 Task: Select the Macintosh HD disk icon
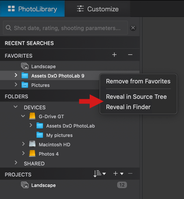[x=32, y=144]
